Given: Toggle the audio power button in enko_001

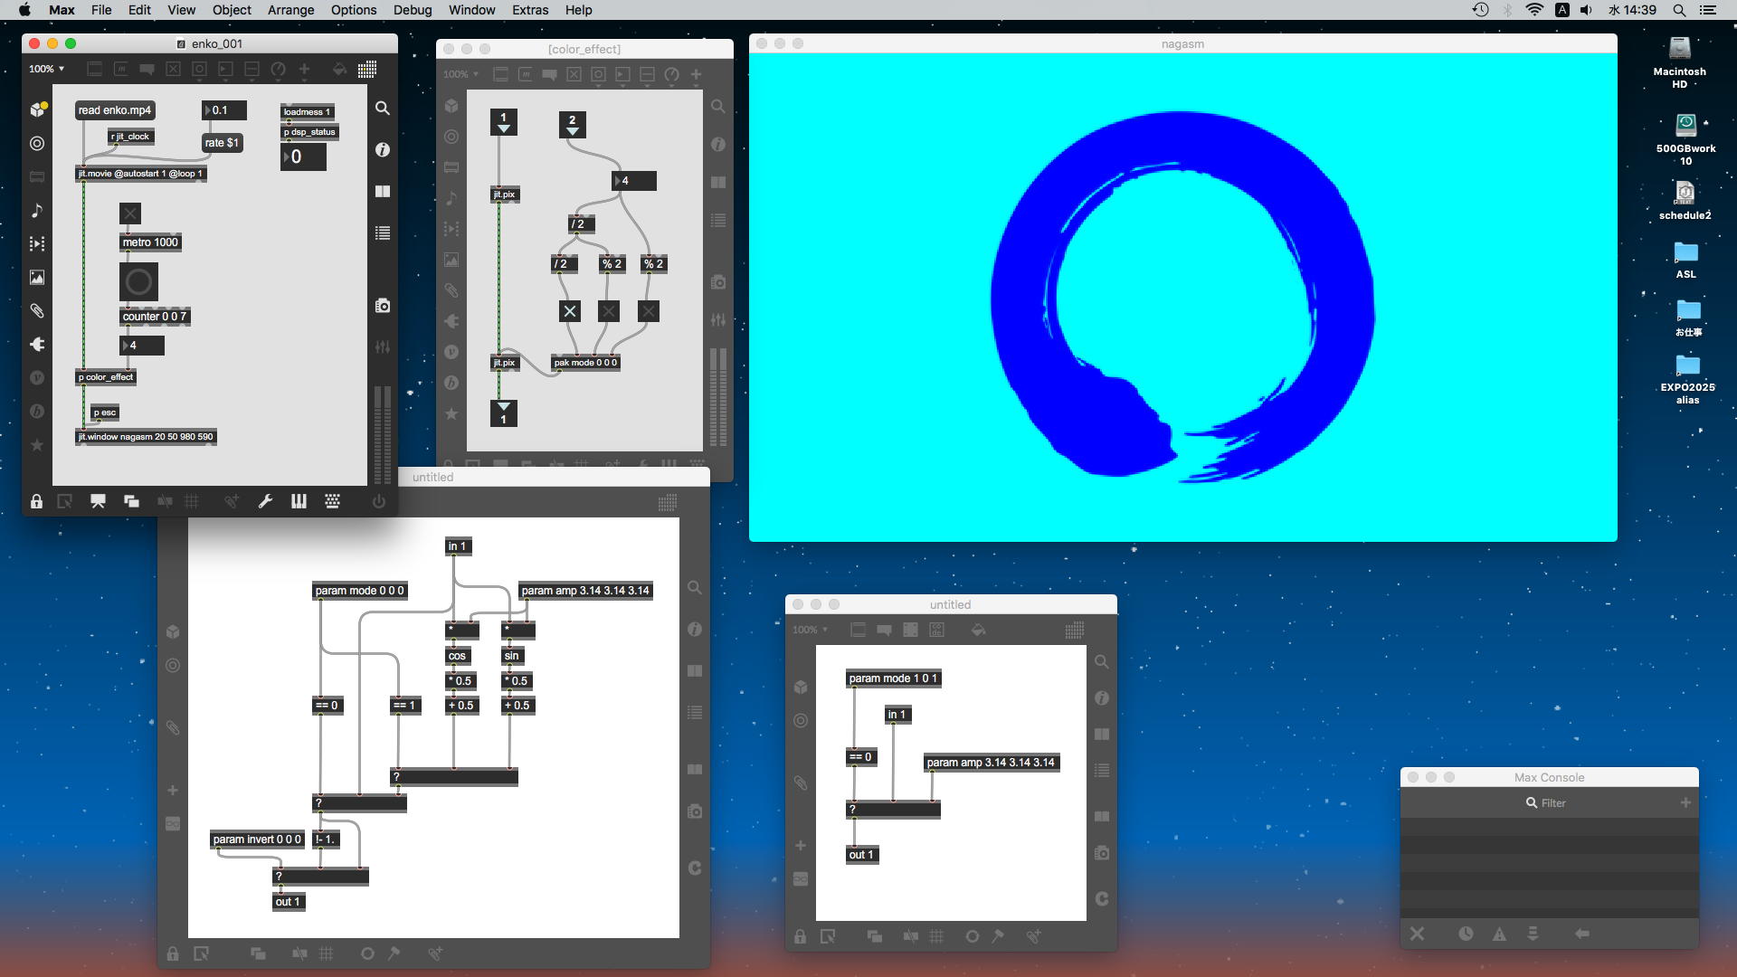Looking at the screenshot, I should pyautogui.click(x=379, y=501).
